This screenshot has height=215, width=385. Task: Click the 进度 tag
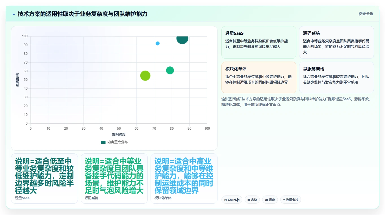click(x=270, y=200)
